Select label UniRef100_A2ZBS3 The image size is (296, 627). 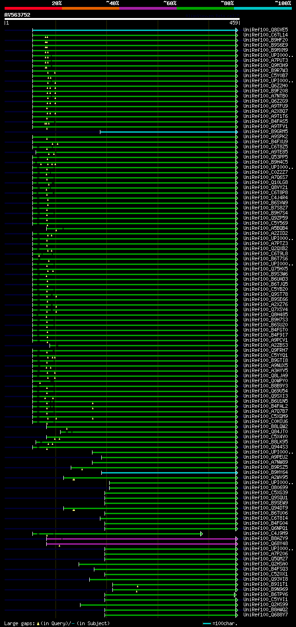[265, 345]
